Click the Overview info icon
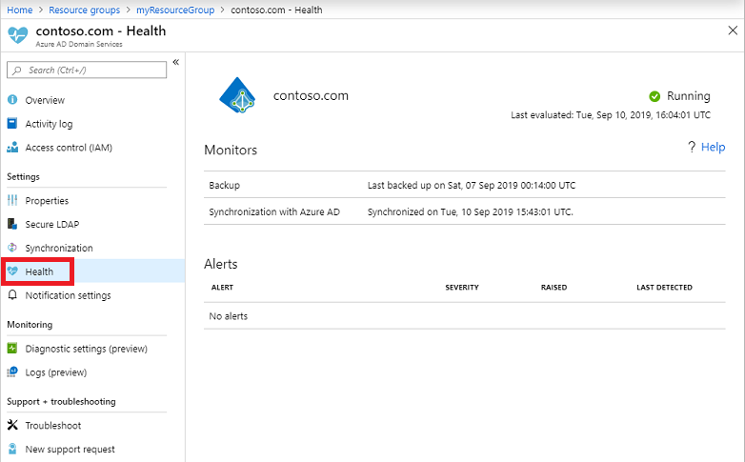 click(12, 100)
